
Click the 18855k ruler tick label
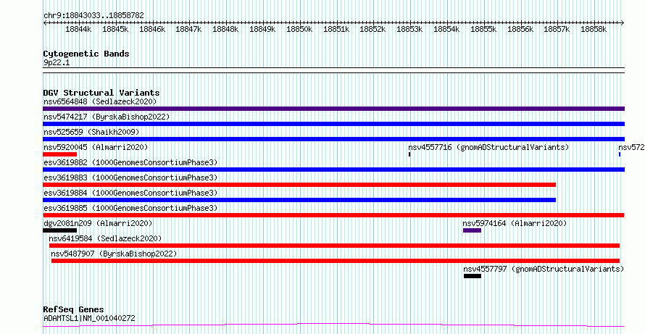(484, 30)
